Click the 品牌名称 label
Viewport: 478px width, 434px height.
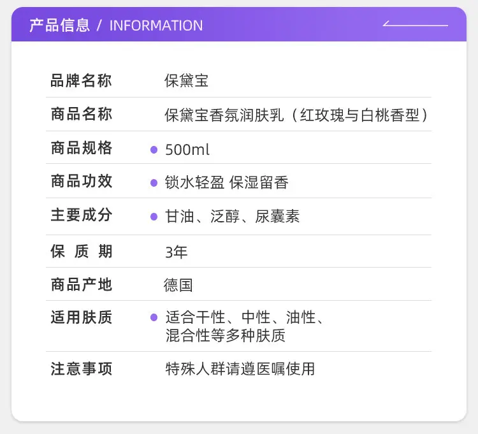[x=82, y=81]
